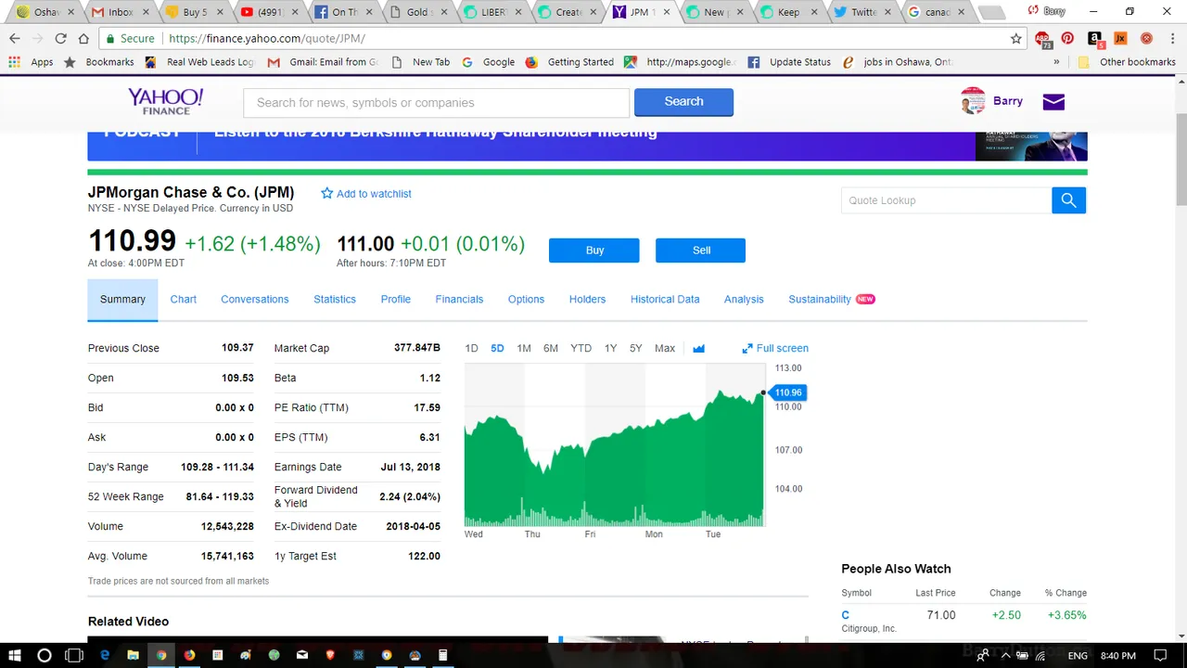Show hidden system tray icons
The width and height of the screenshot is (1187, 668).
tap(1004, 655)
